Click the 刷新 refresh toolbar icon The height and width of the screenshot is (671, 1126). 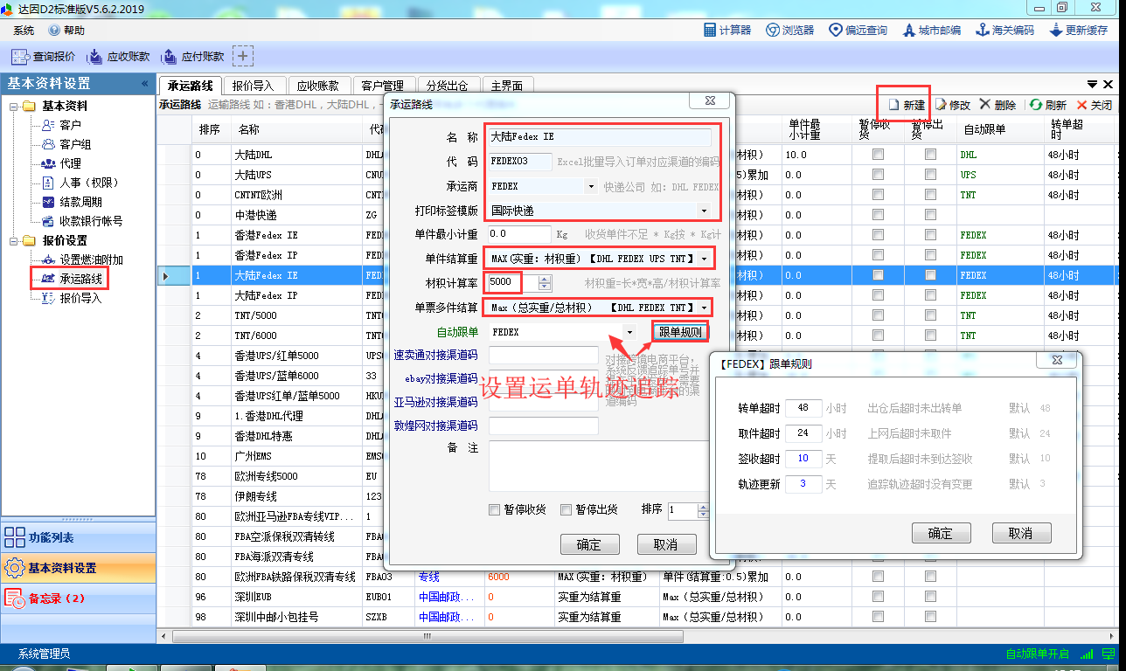[1047, 105]
